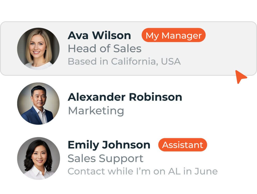This screenshot has width=257, height=194.
Task: Click the Emily Johnson name text
Action: [109, 145]
